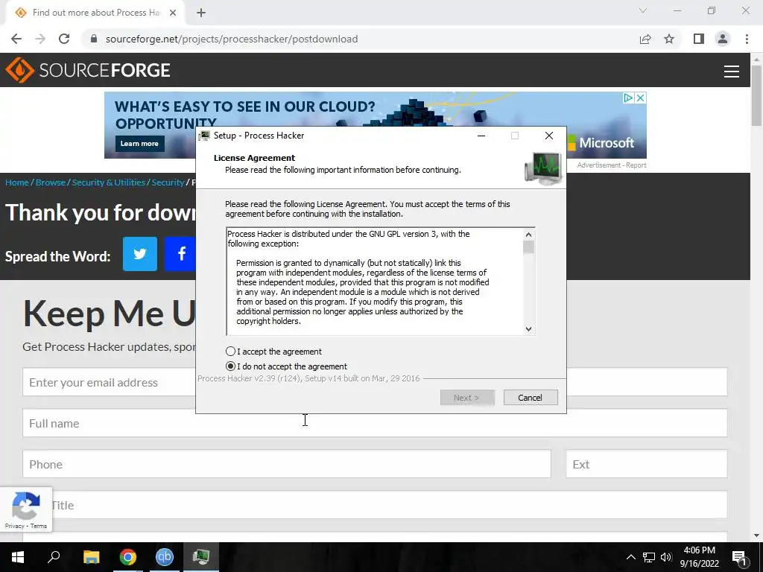This screenshot has width=763, height=572.
Task: Open File Explorer from taskbar
Action: [91, 557]
